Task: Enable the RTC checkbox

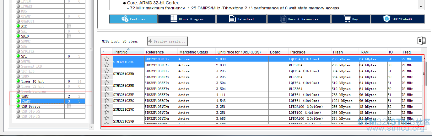Action: coord(69,26)
